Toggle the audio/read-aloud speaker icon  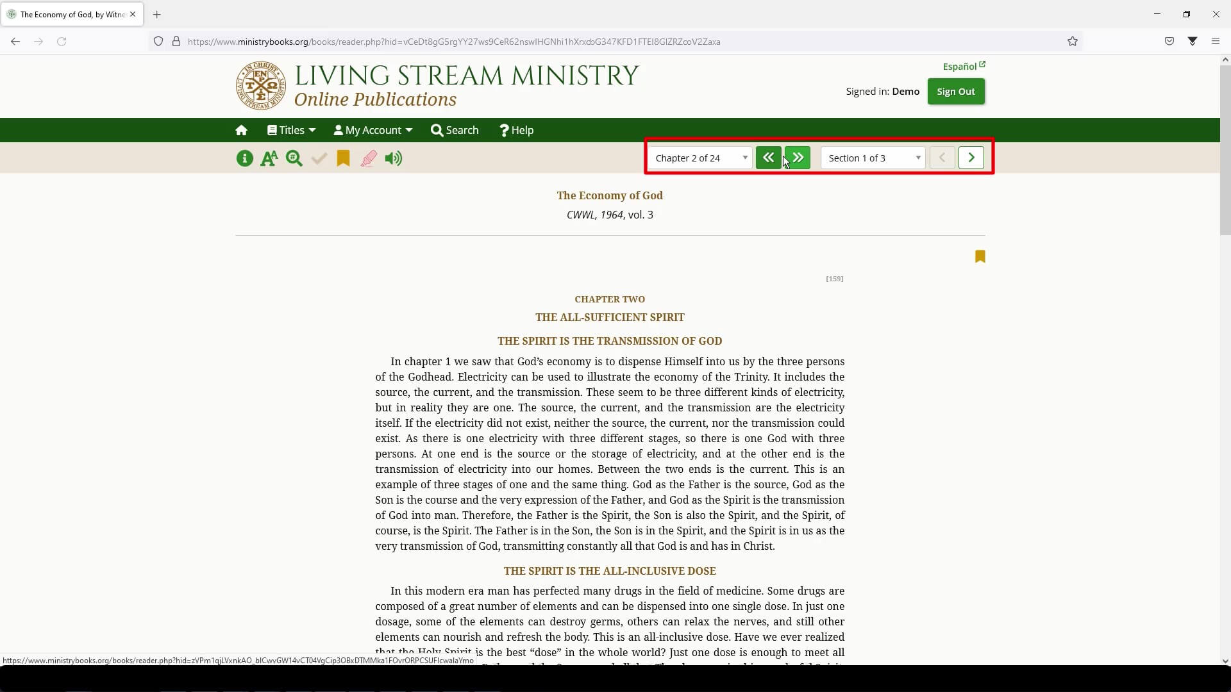tap(394, 159)
